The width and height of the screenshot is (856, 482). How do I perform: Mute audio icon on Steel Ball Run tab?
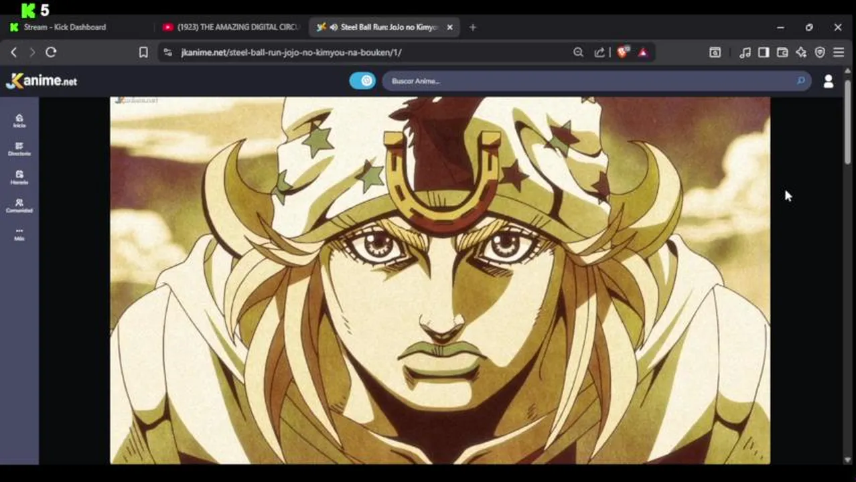tap(334, 27)
